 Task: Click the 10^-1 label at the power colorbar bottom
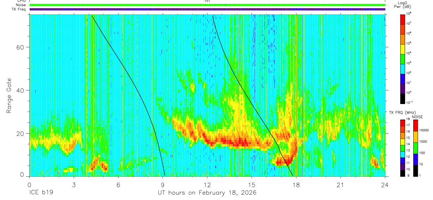[410, 102]
